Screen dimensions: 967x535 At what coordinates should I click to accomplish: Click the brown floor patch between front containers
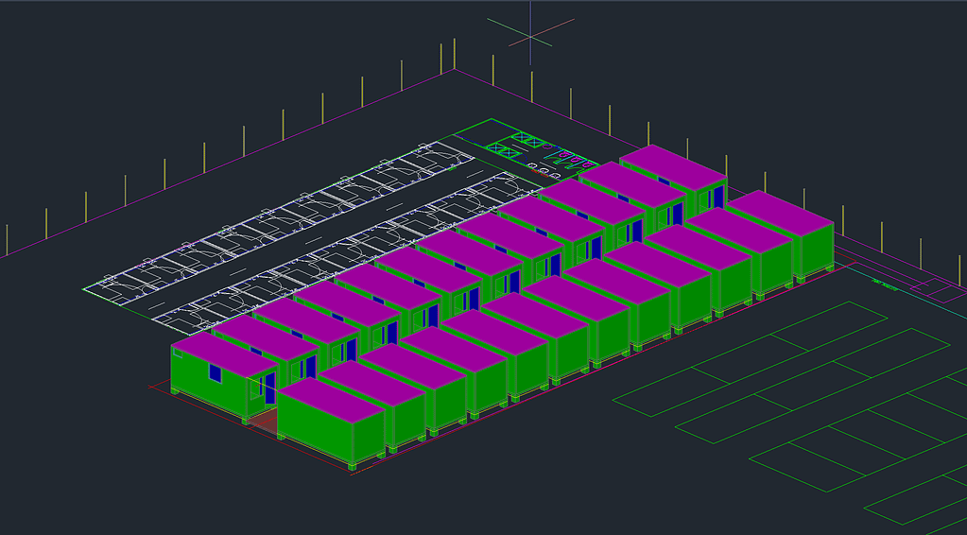(266, 422)
